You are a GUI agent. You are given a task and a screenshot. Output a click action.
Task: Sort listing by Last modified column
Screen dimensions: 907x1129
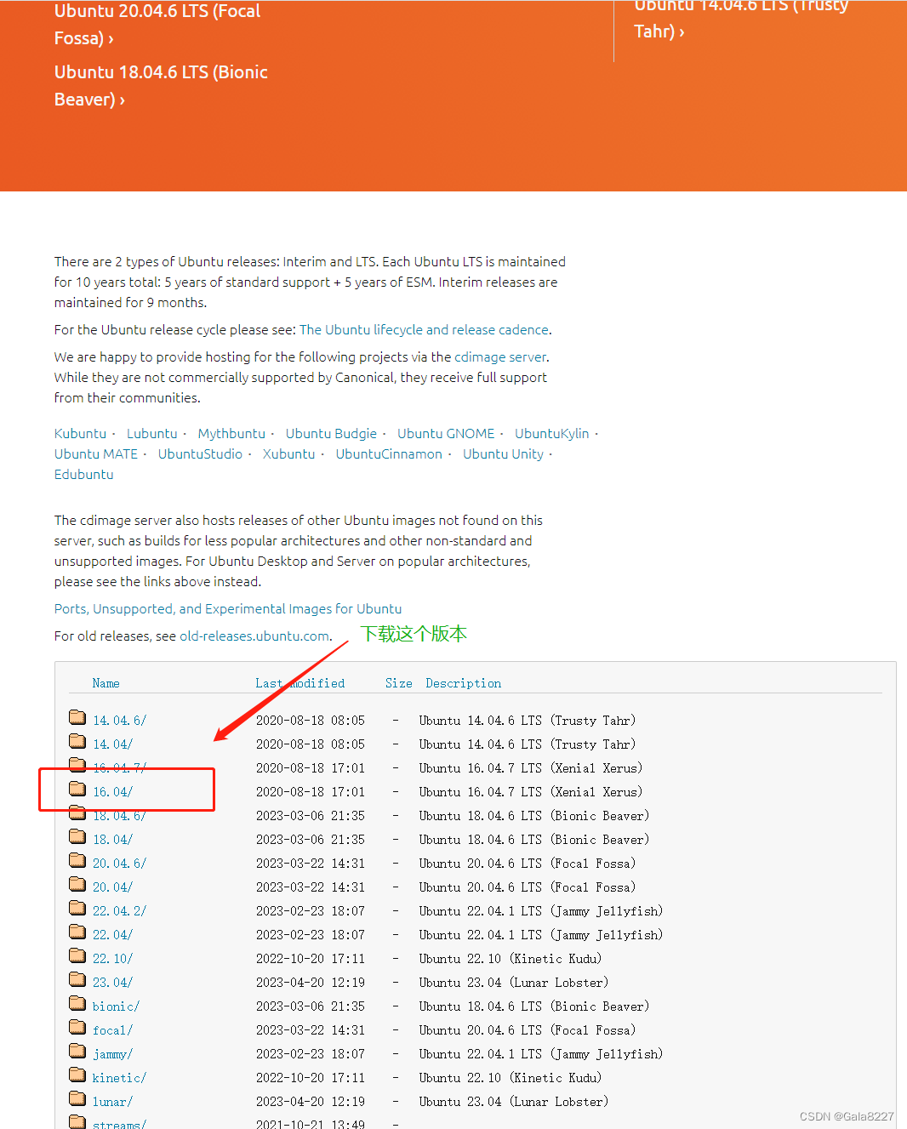pos(299,683)
